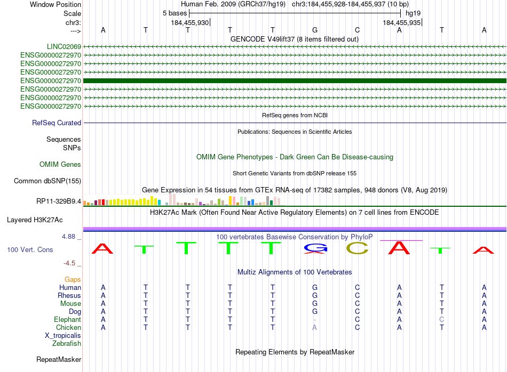Click the 'hg19' assembly label near the scale
This screenshot has height=372, width=507.
[413, 13]
